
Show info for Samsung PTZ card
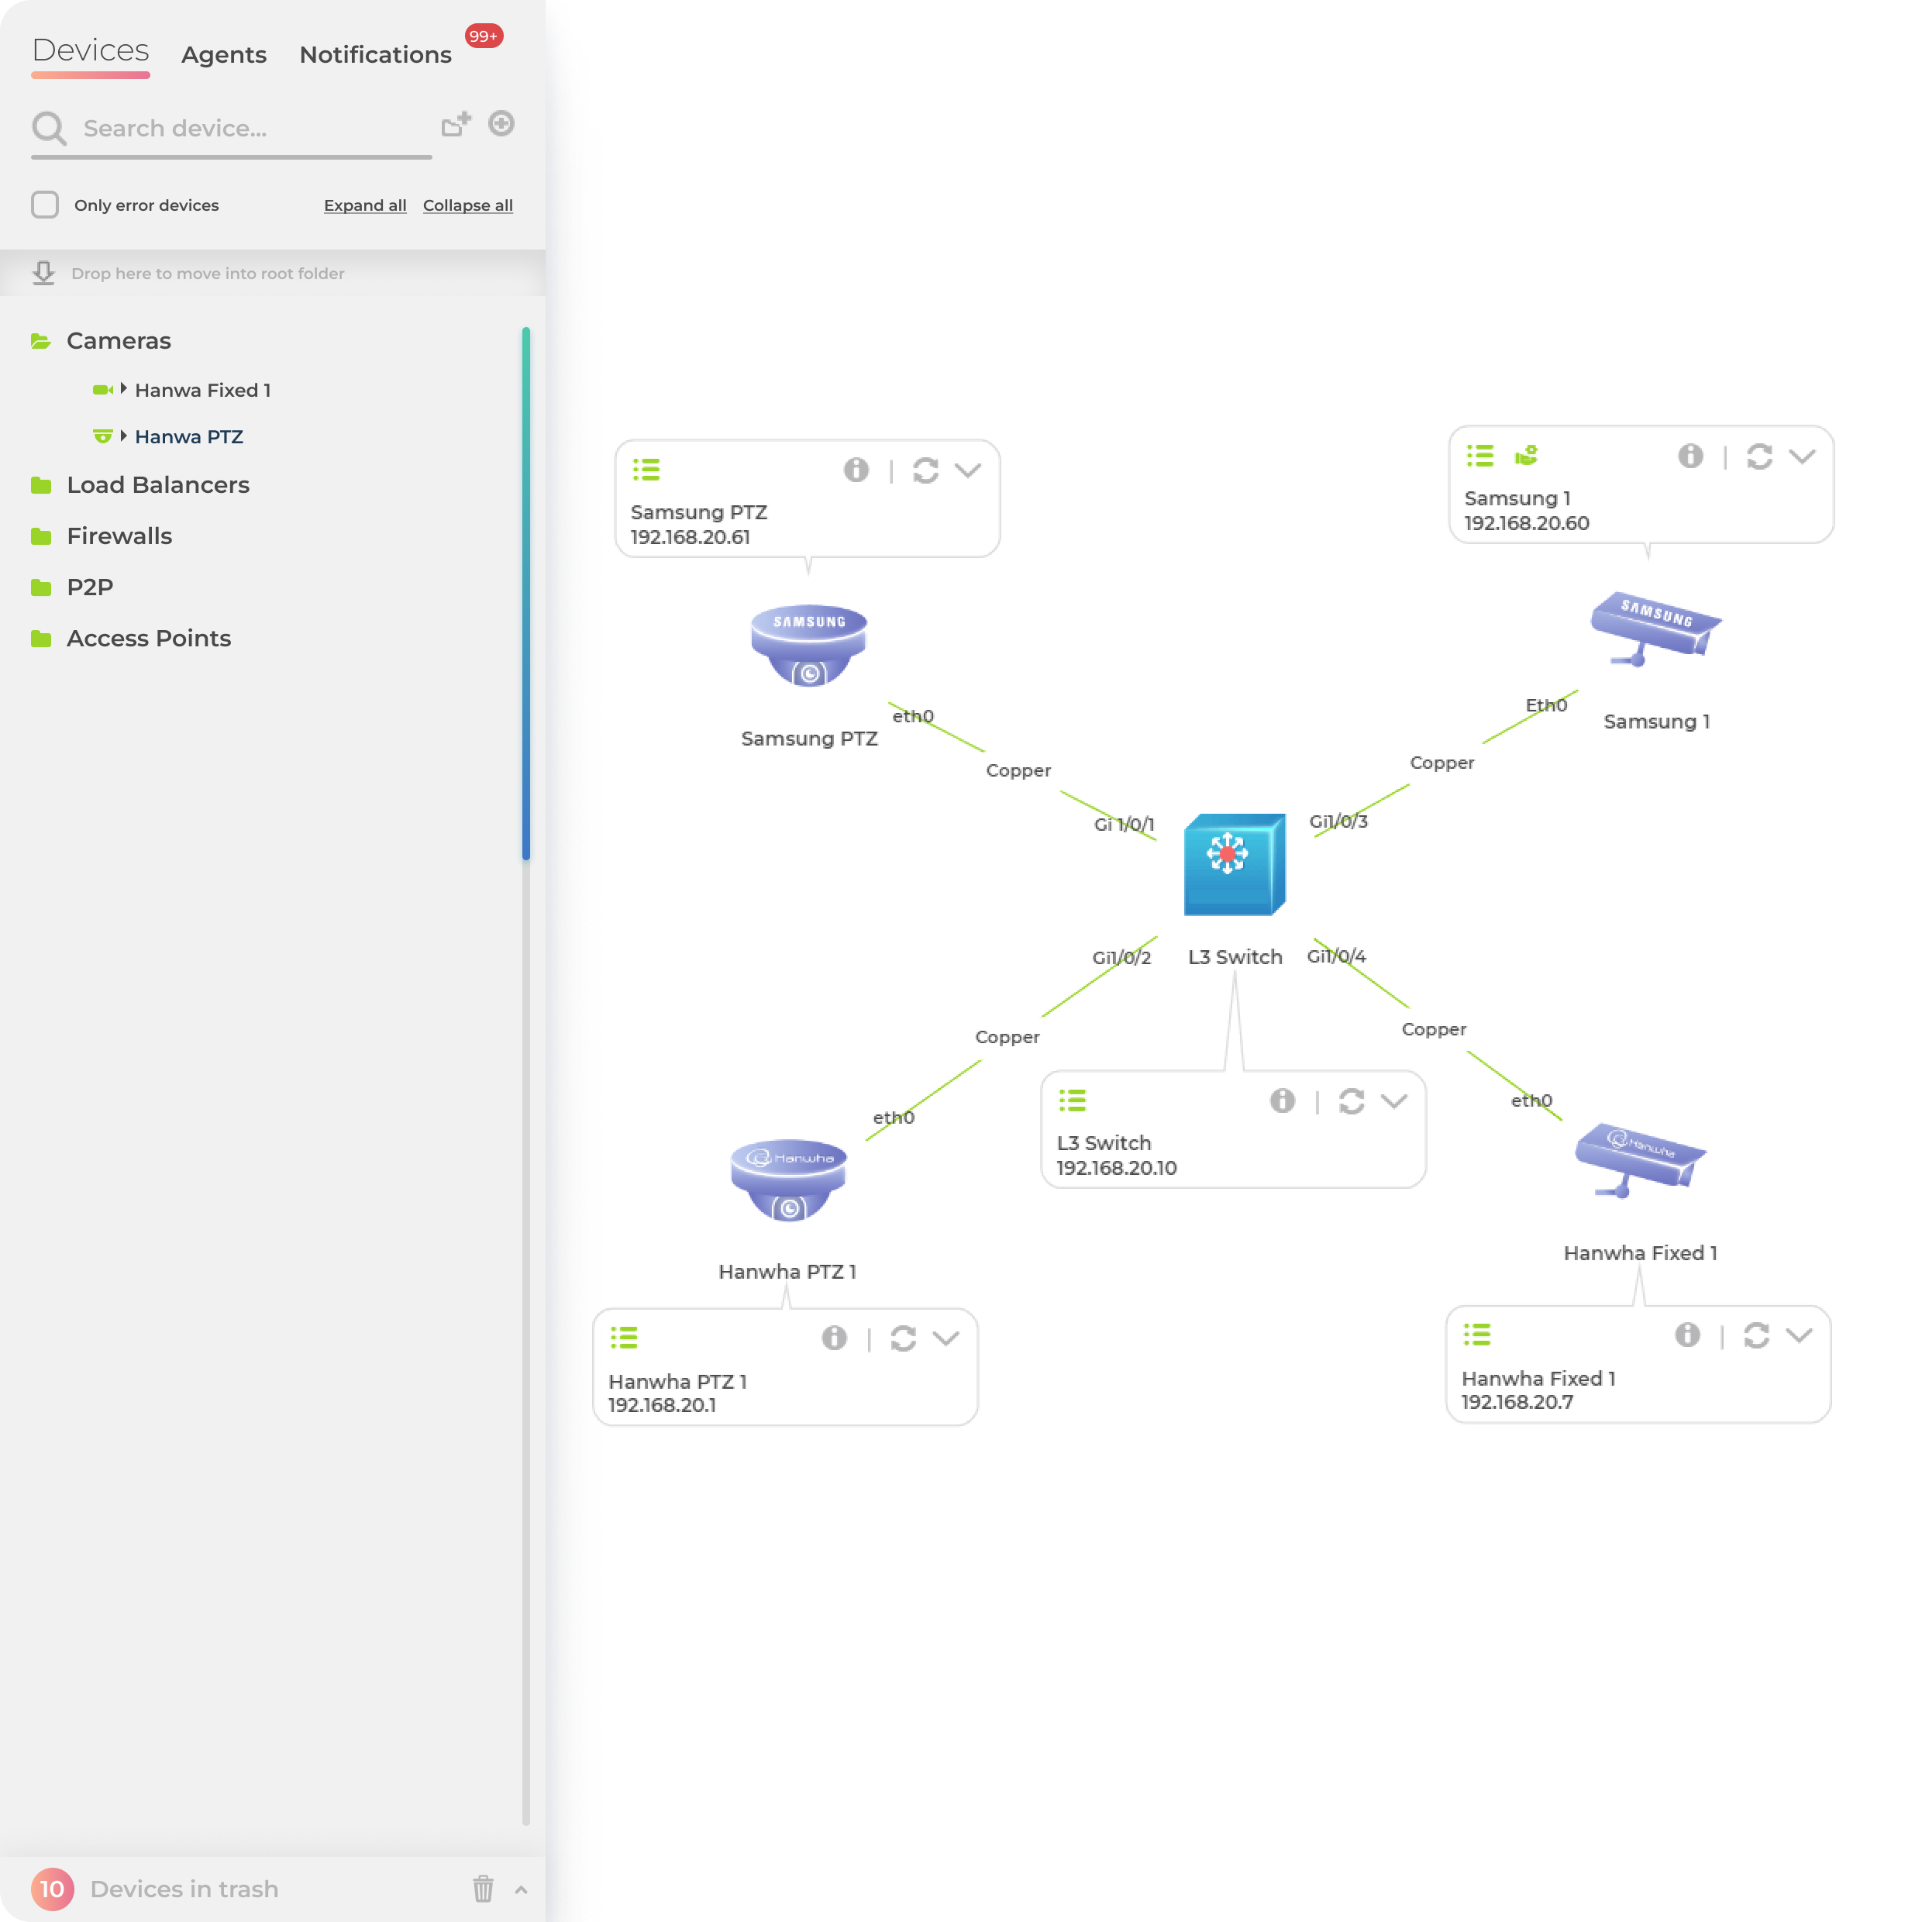(x=856, y=470)
